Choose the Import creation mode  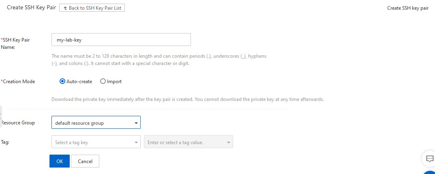tap(103, 82)
